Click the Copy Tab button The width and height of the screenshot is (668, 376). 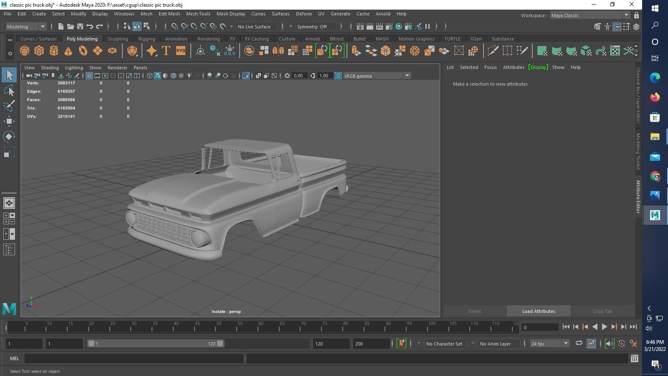tap(602, 311)
